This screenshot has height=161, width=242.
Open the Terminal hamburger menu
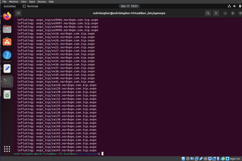coord(216,13)
